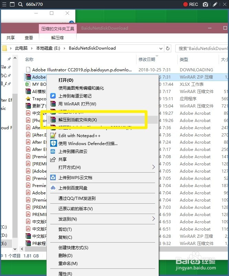Click the recorder window-size rectangle icon
The image size is (229, 276).
12,4
